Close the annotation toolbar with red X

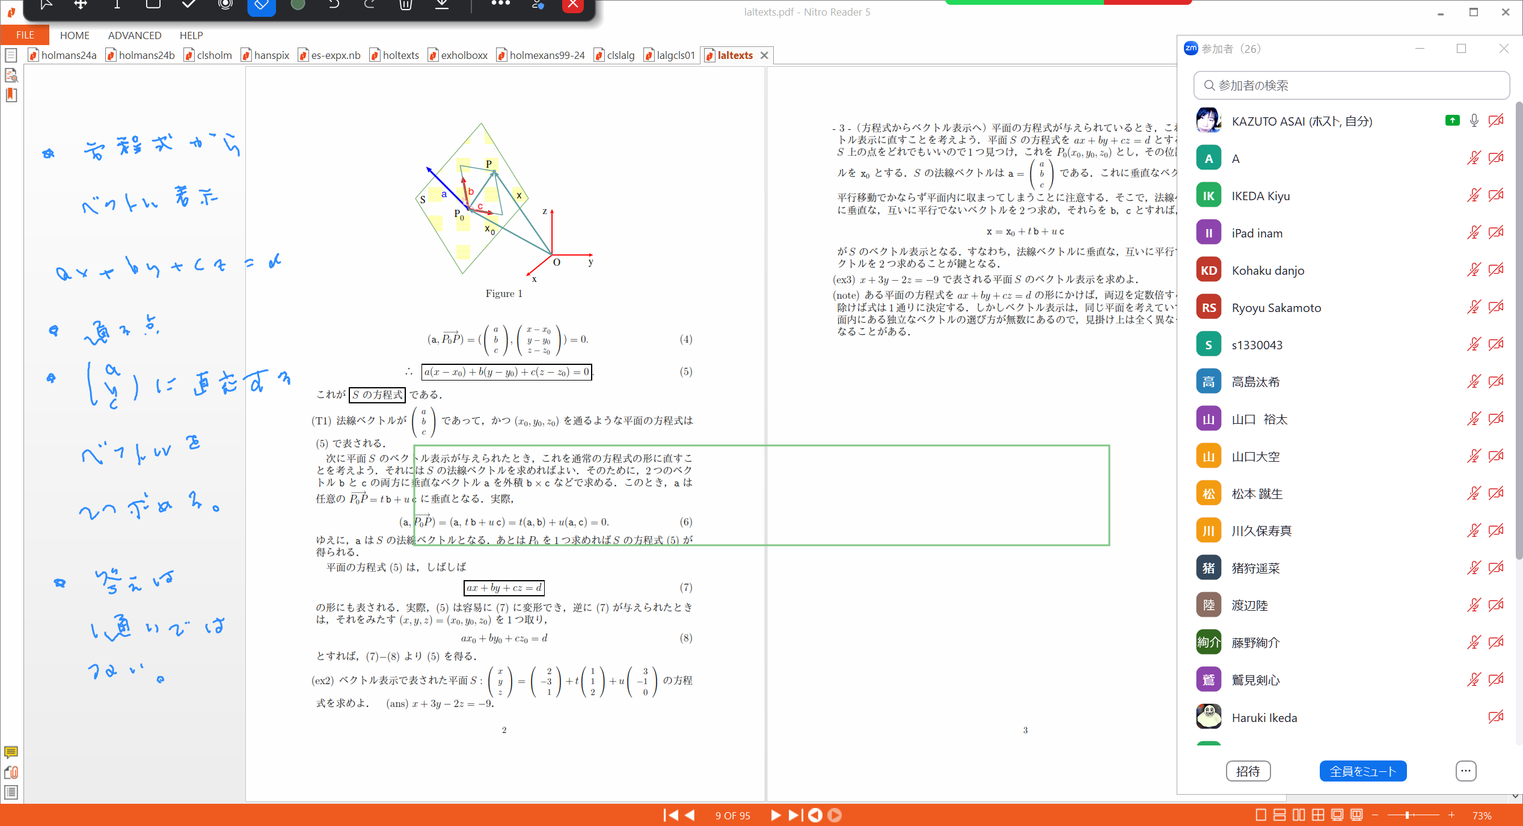coord(573,5)
